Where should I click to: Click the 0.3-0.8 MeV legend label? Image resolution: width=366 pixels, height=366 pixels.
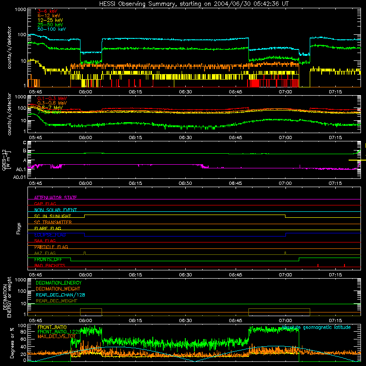click(x=52, y=103)
